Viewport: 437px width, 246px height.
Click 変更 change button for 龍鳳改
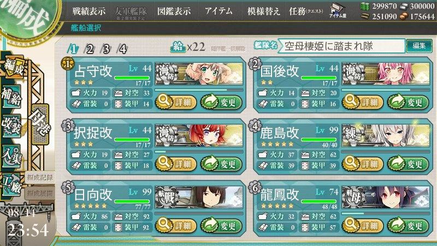tap(408, 225)
